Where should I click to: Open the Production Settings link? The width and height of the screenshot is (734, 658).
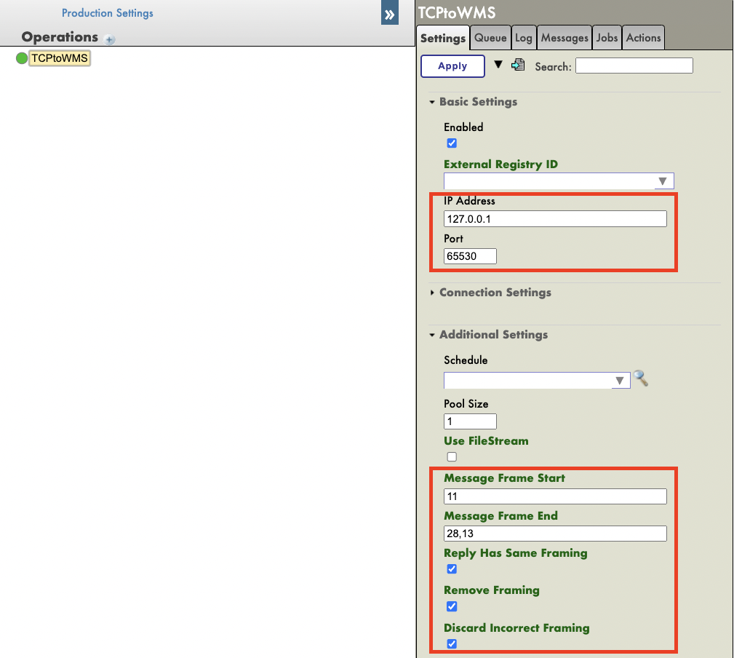[x=108, y=13]
